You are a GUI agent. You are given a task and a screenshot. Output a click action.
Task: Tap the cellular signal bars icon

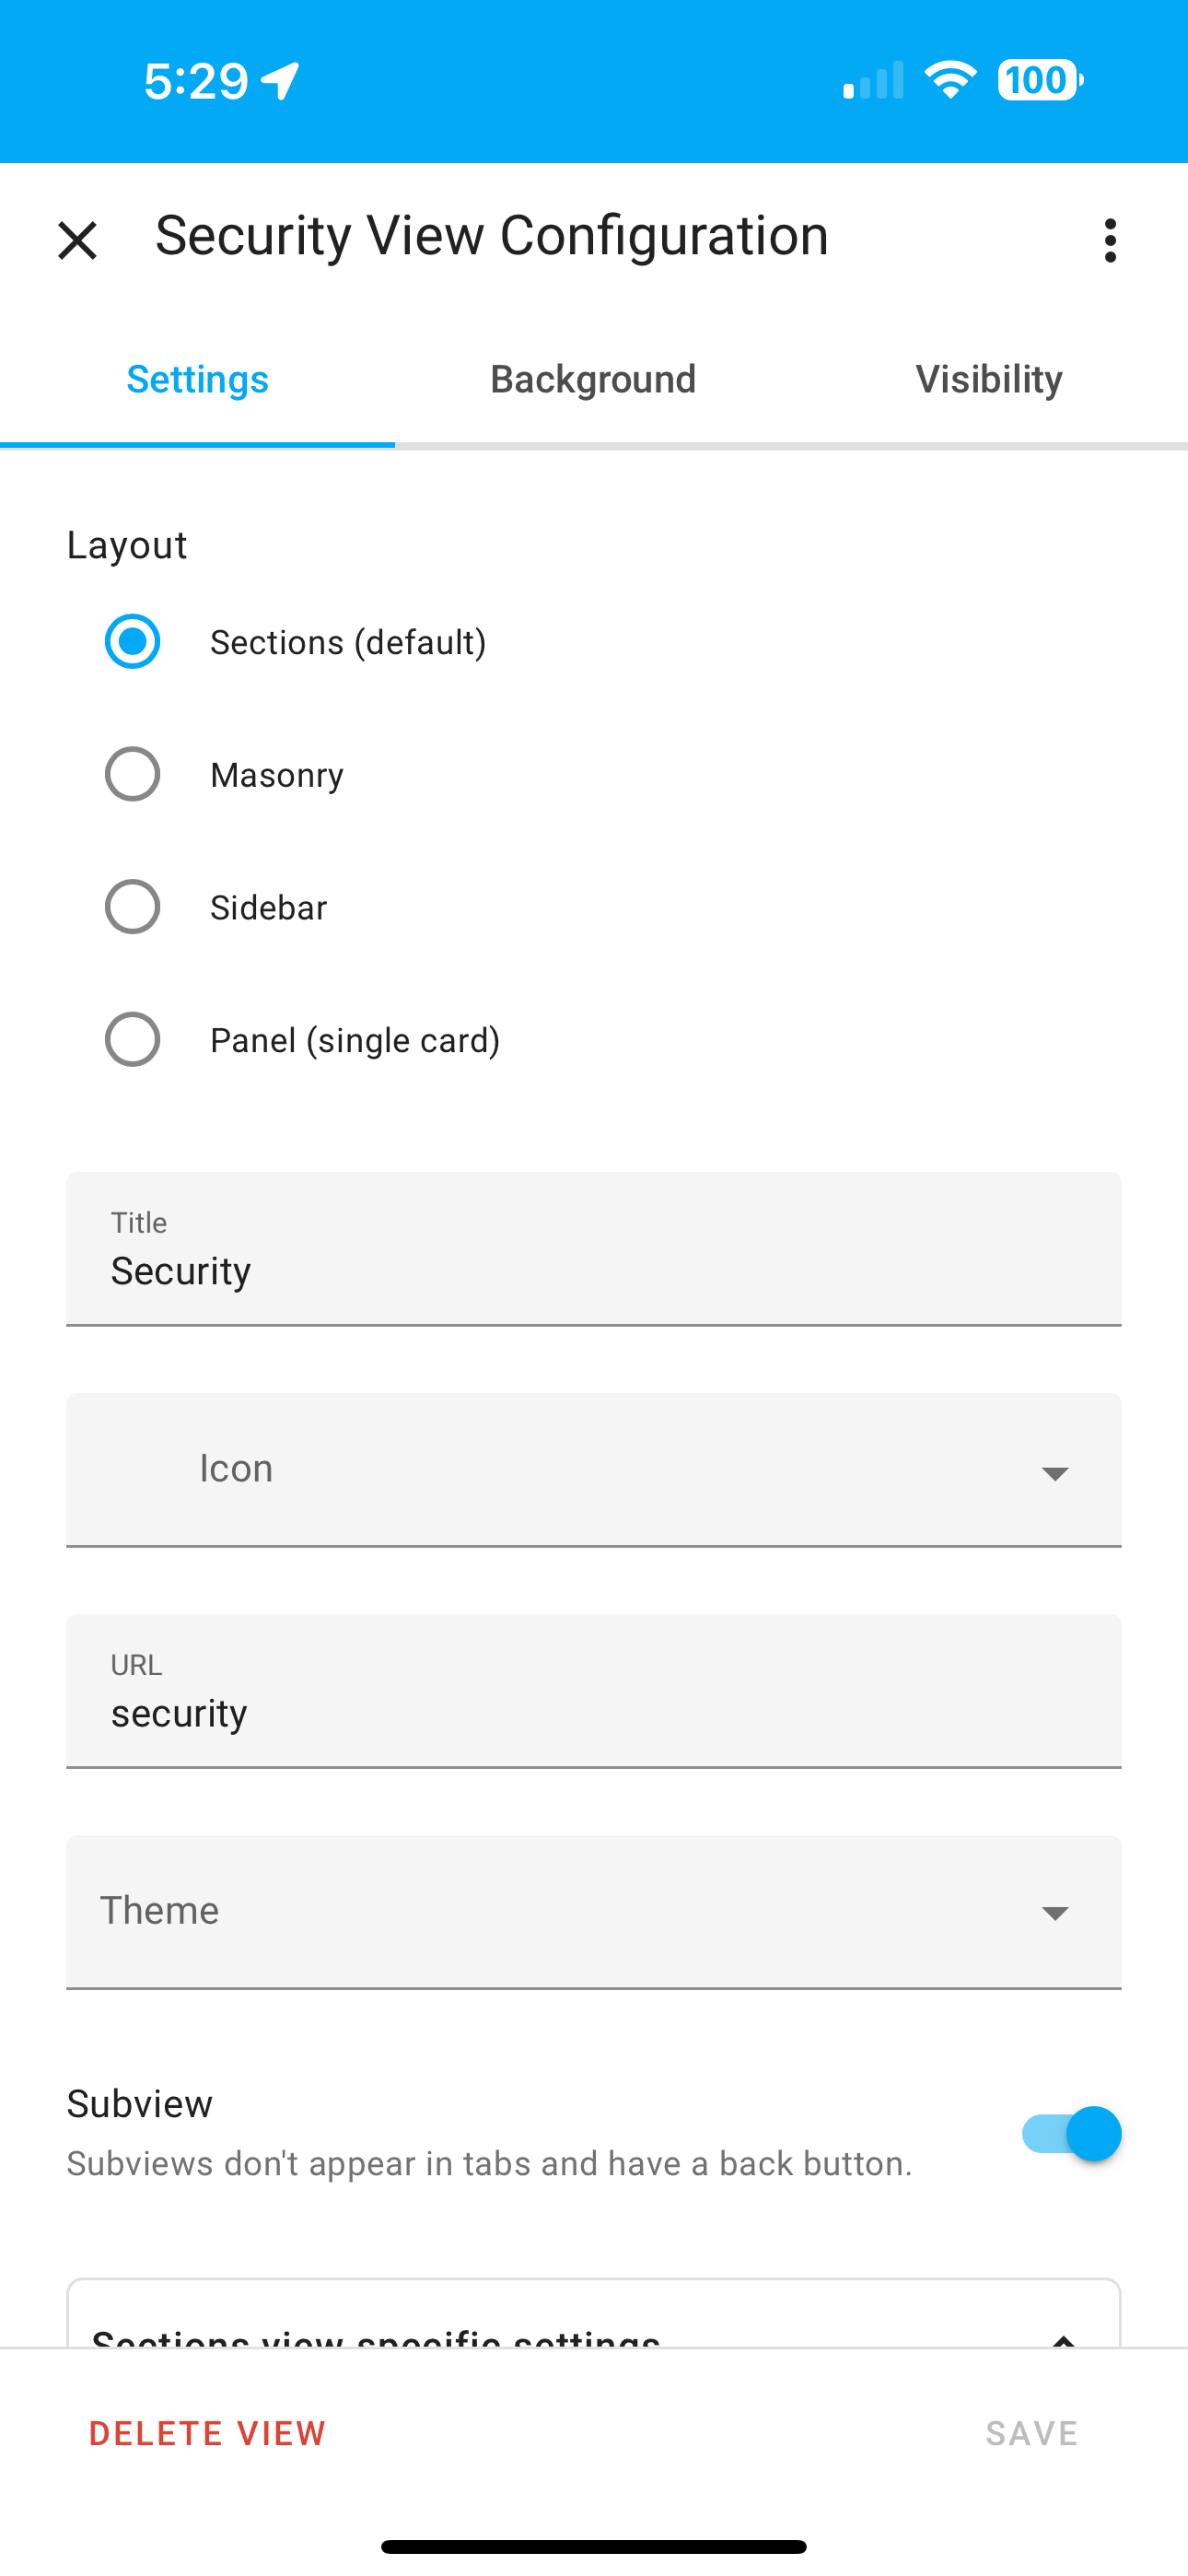click(x=873, y=80)
